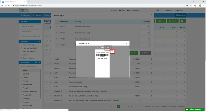Image resolution: width=206 pixels, height=111 pixels.
Task: Tick the checkbox for row NU002
Action: (47, 82)
